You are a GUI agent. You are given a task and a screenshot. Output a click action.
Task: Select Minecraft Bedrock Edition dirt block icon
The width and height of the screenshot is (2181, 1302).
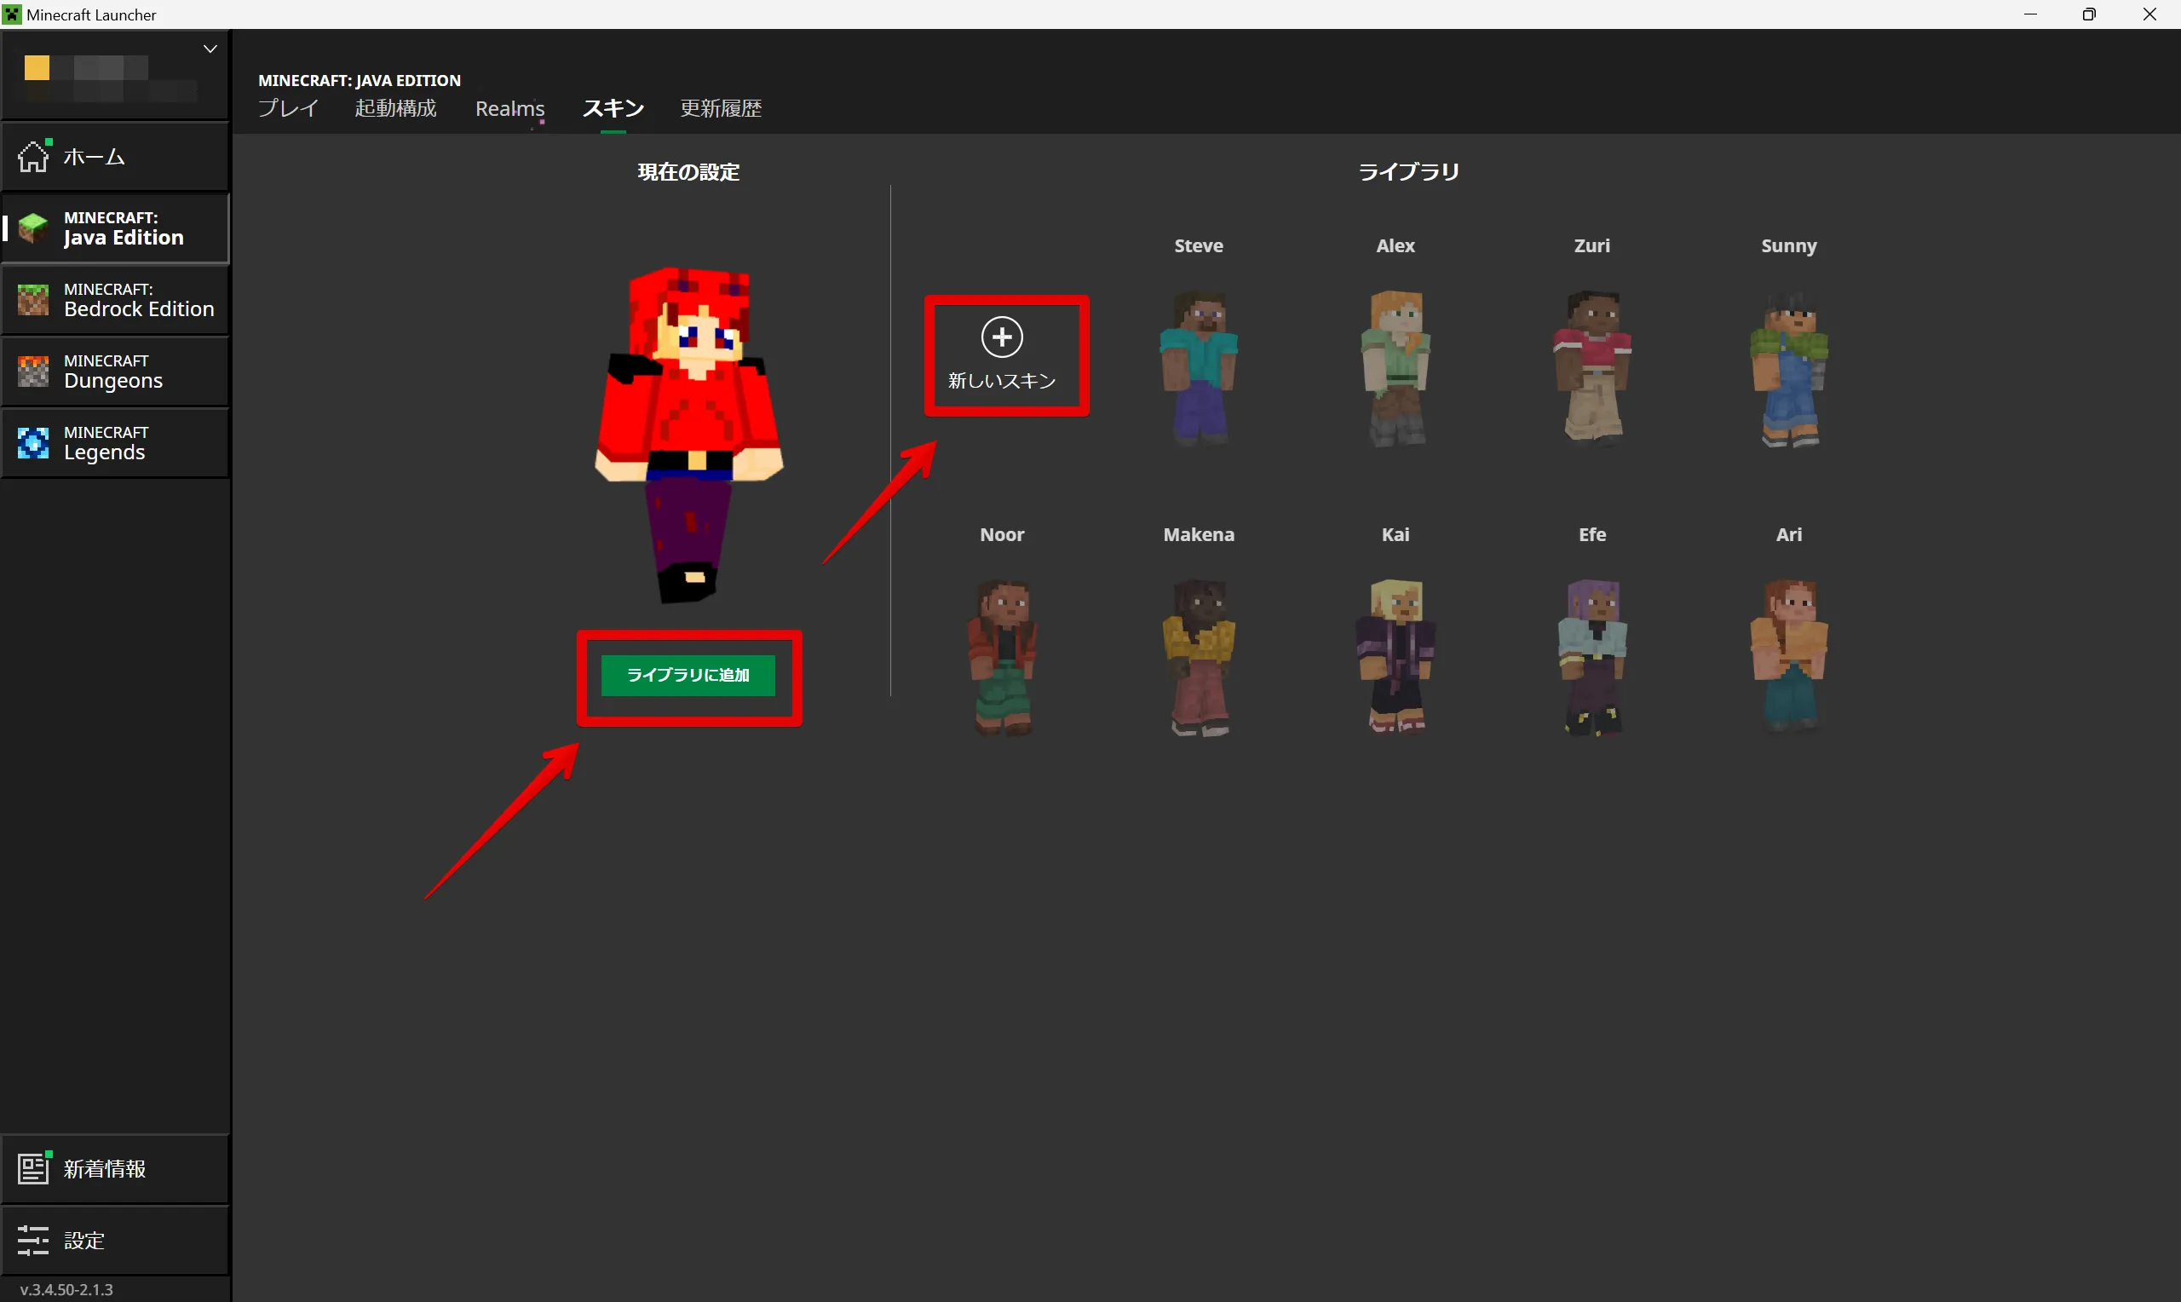coord(33,300)
